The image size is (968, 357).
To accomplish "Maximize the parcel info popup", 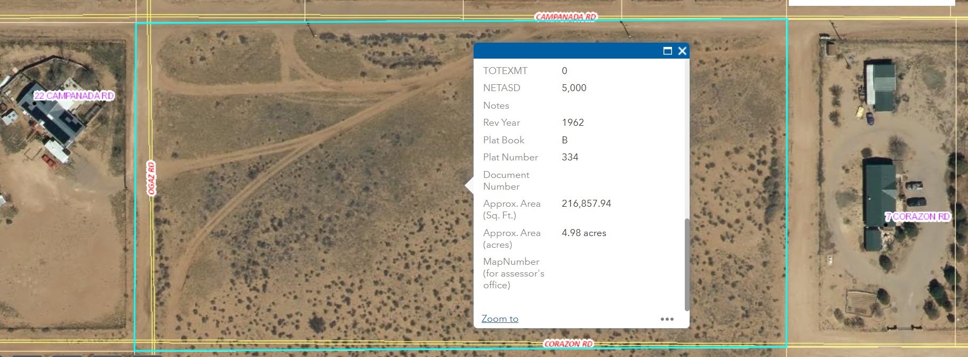I will (x=667, y=51).
